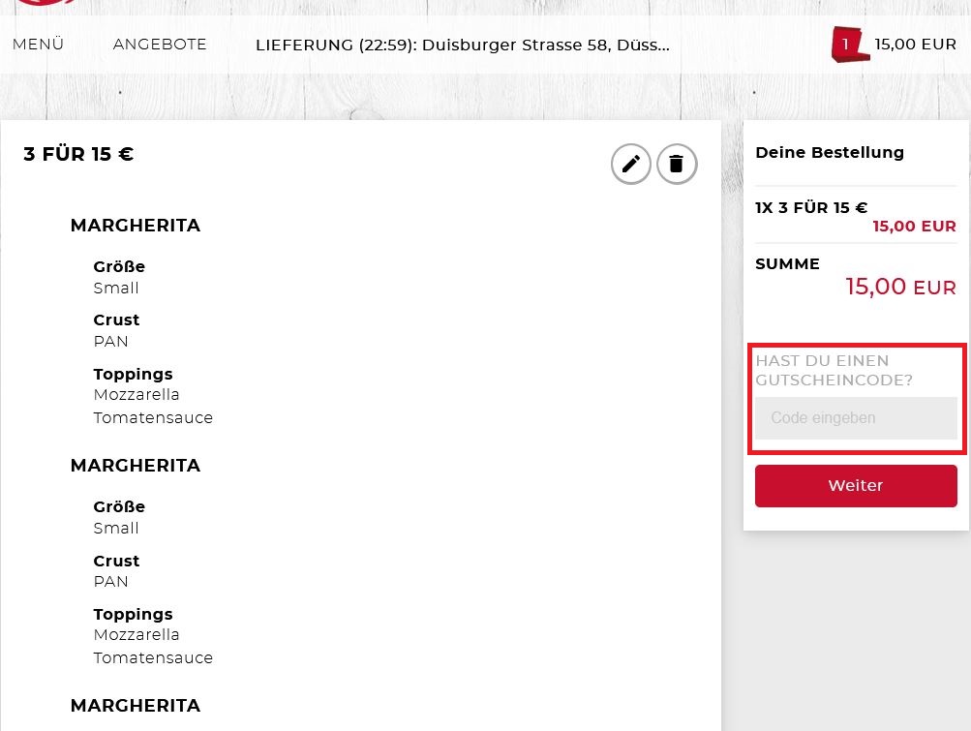The height and width of the screenshot is (731, 971).
Task: Open the MENÜ navigation item
Action: [x=39, y=45]
